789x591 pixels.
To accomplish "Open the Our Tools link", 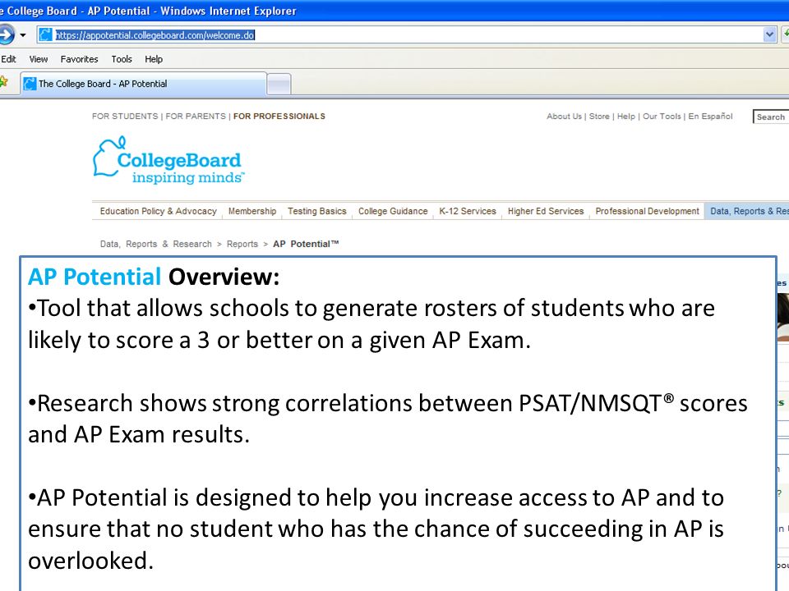I will click(x=662, y=116).
